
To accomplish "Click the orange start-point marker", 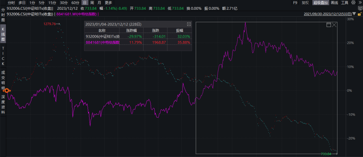I will pos(7,90).
